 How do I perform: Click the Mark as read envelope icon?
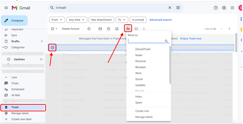[x=100, y=29]
